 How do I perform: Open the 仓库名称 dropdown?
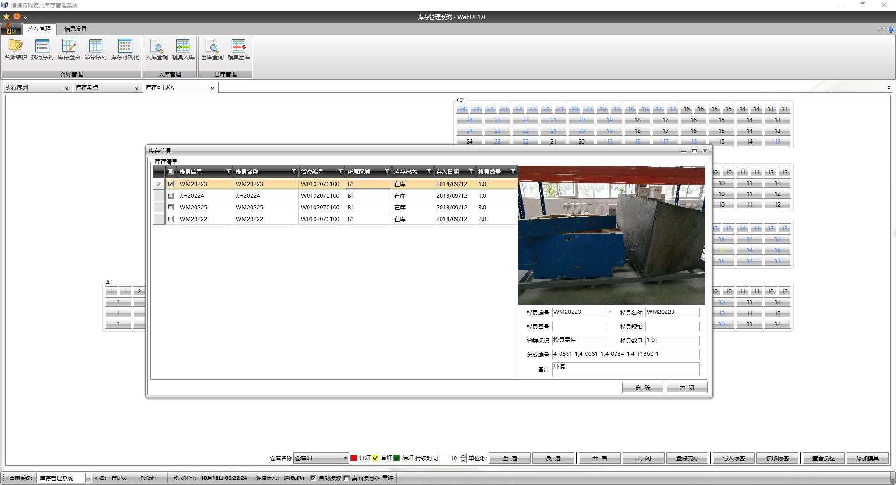pos(345,458)
